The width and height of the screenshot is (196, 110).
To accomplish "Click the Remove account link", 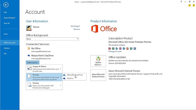I will [x=77, y=29].
